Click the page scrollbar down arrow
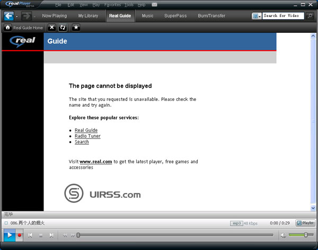Screen dimensions: 318x250 pos(313,208)
